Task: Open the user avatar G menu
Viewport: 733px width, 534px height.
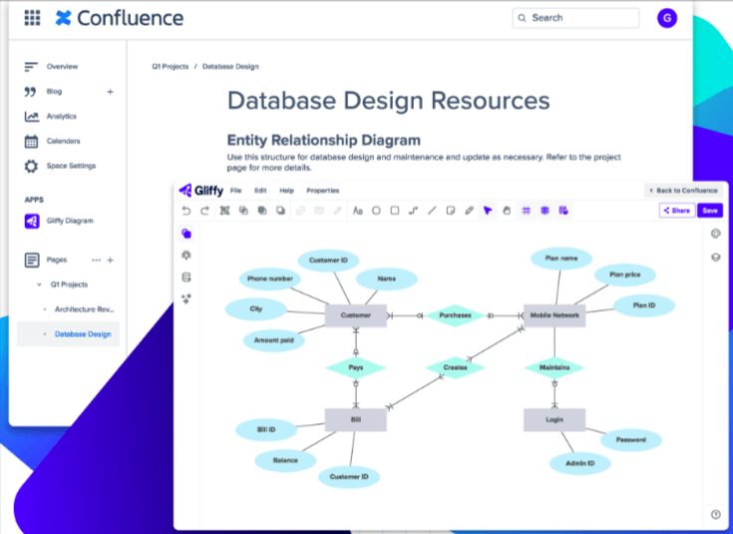Action: pos(666,18)
